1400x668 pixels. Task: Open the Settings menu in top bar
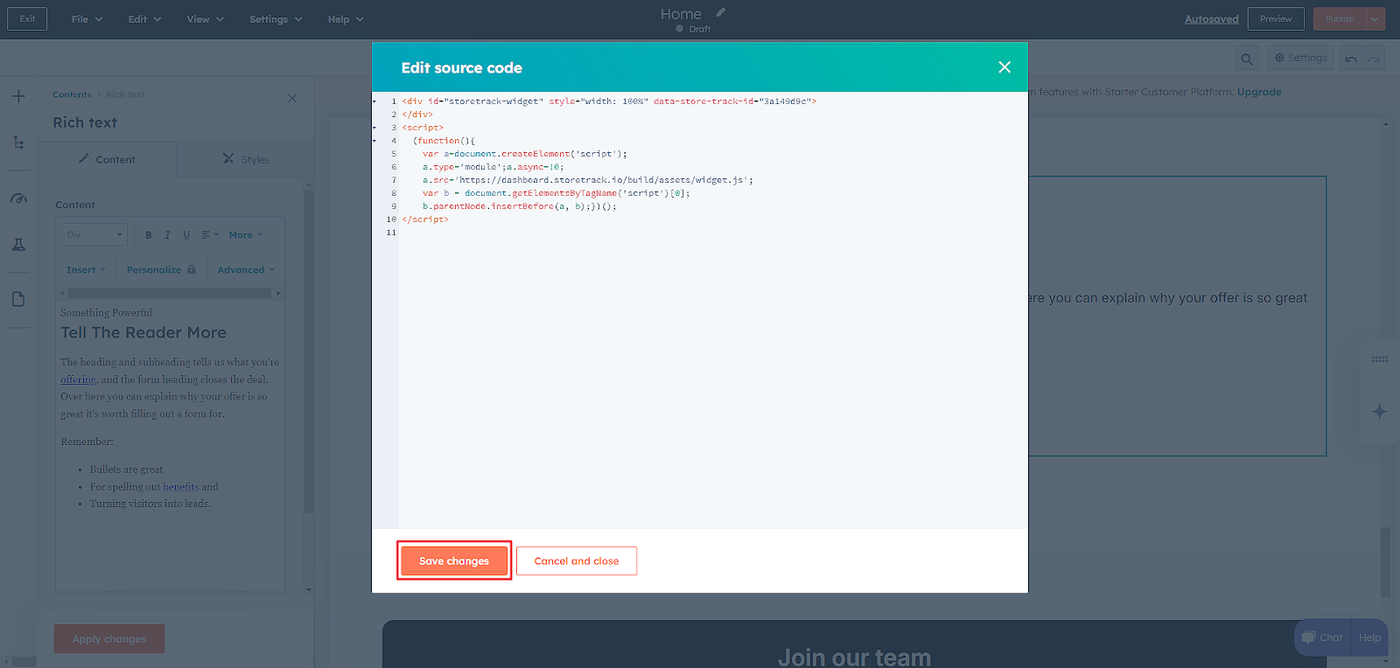(x=276, y=19)
